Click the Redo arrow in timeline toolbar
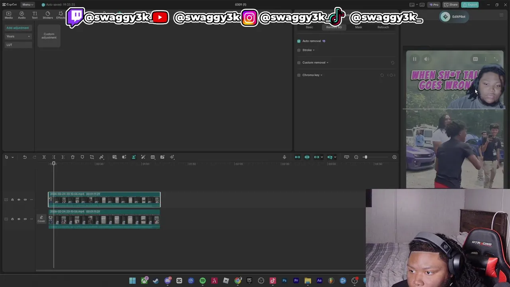This screenshot has width=510, height=287. [34, 157]
